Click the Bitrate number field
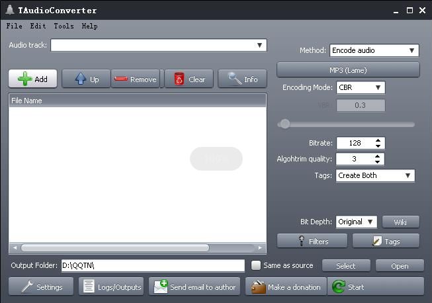 click(355, 143)
